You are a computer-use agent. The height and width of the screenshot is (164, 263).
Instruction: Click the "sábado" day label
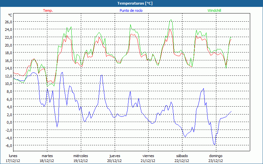point(182,156)
